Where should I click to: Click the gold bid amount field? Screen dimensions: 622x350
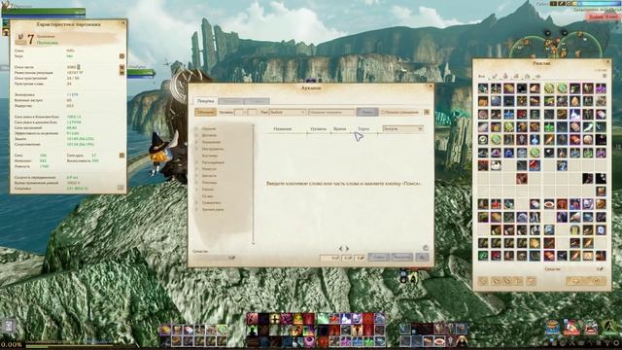[330, 258]
